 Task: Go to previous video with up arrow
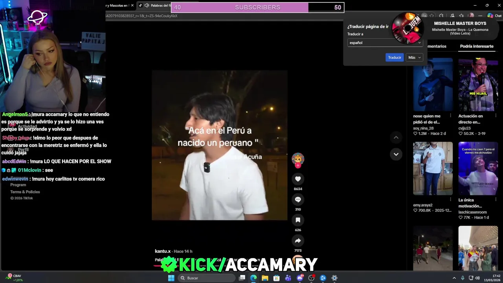click(396, 138)
